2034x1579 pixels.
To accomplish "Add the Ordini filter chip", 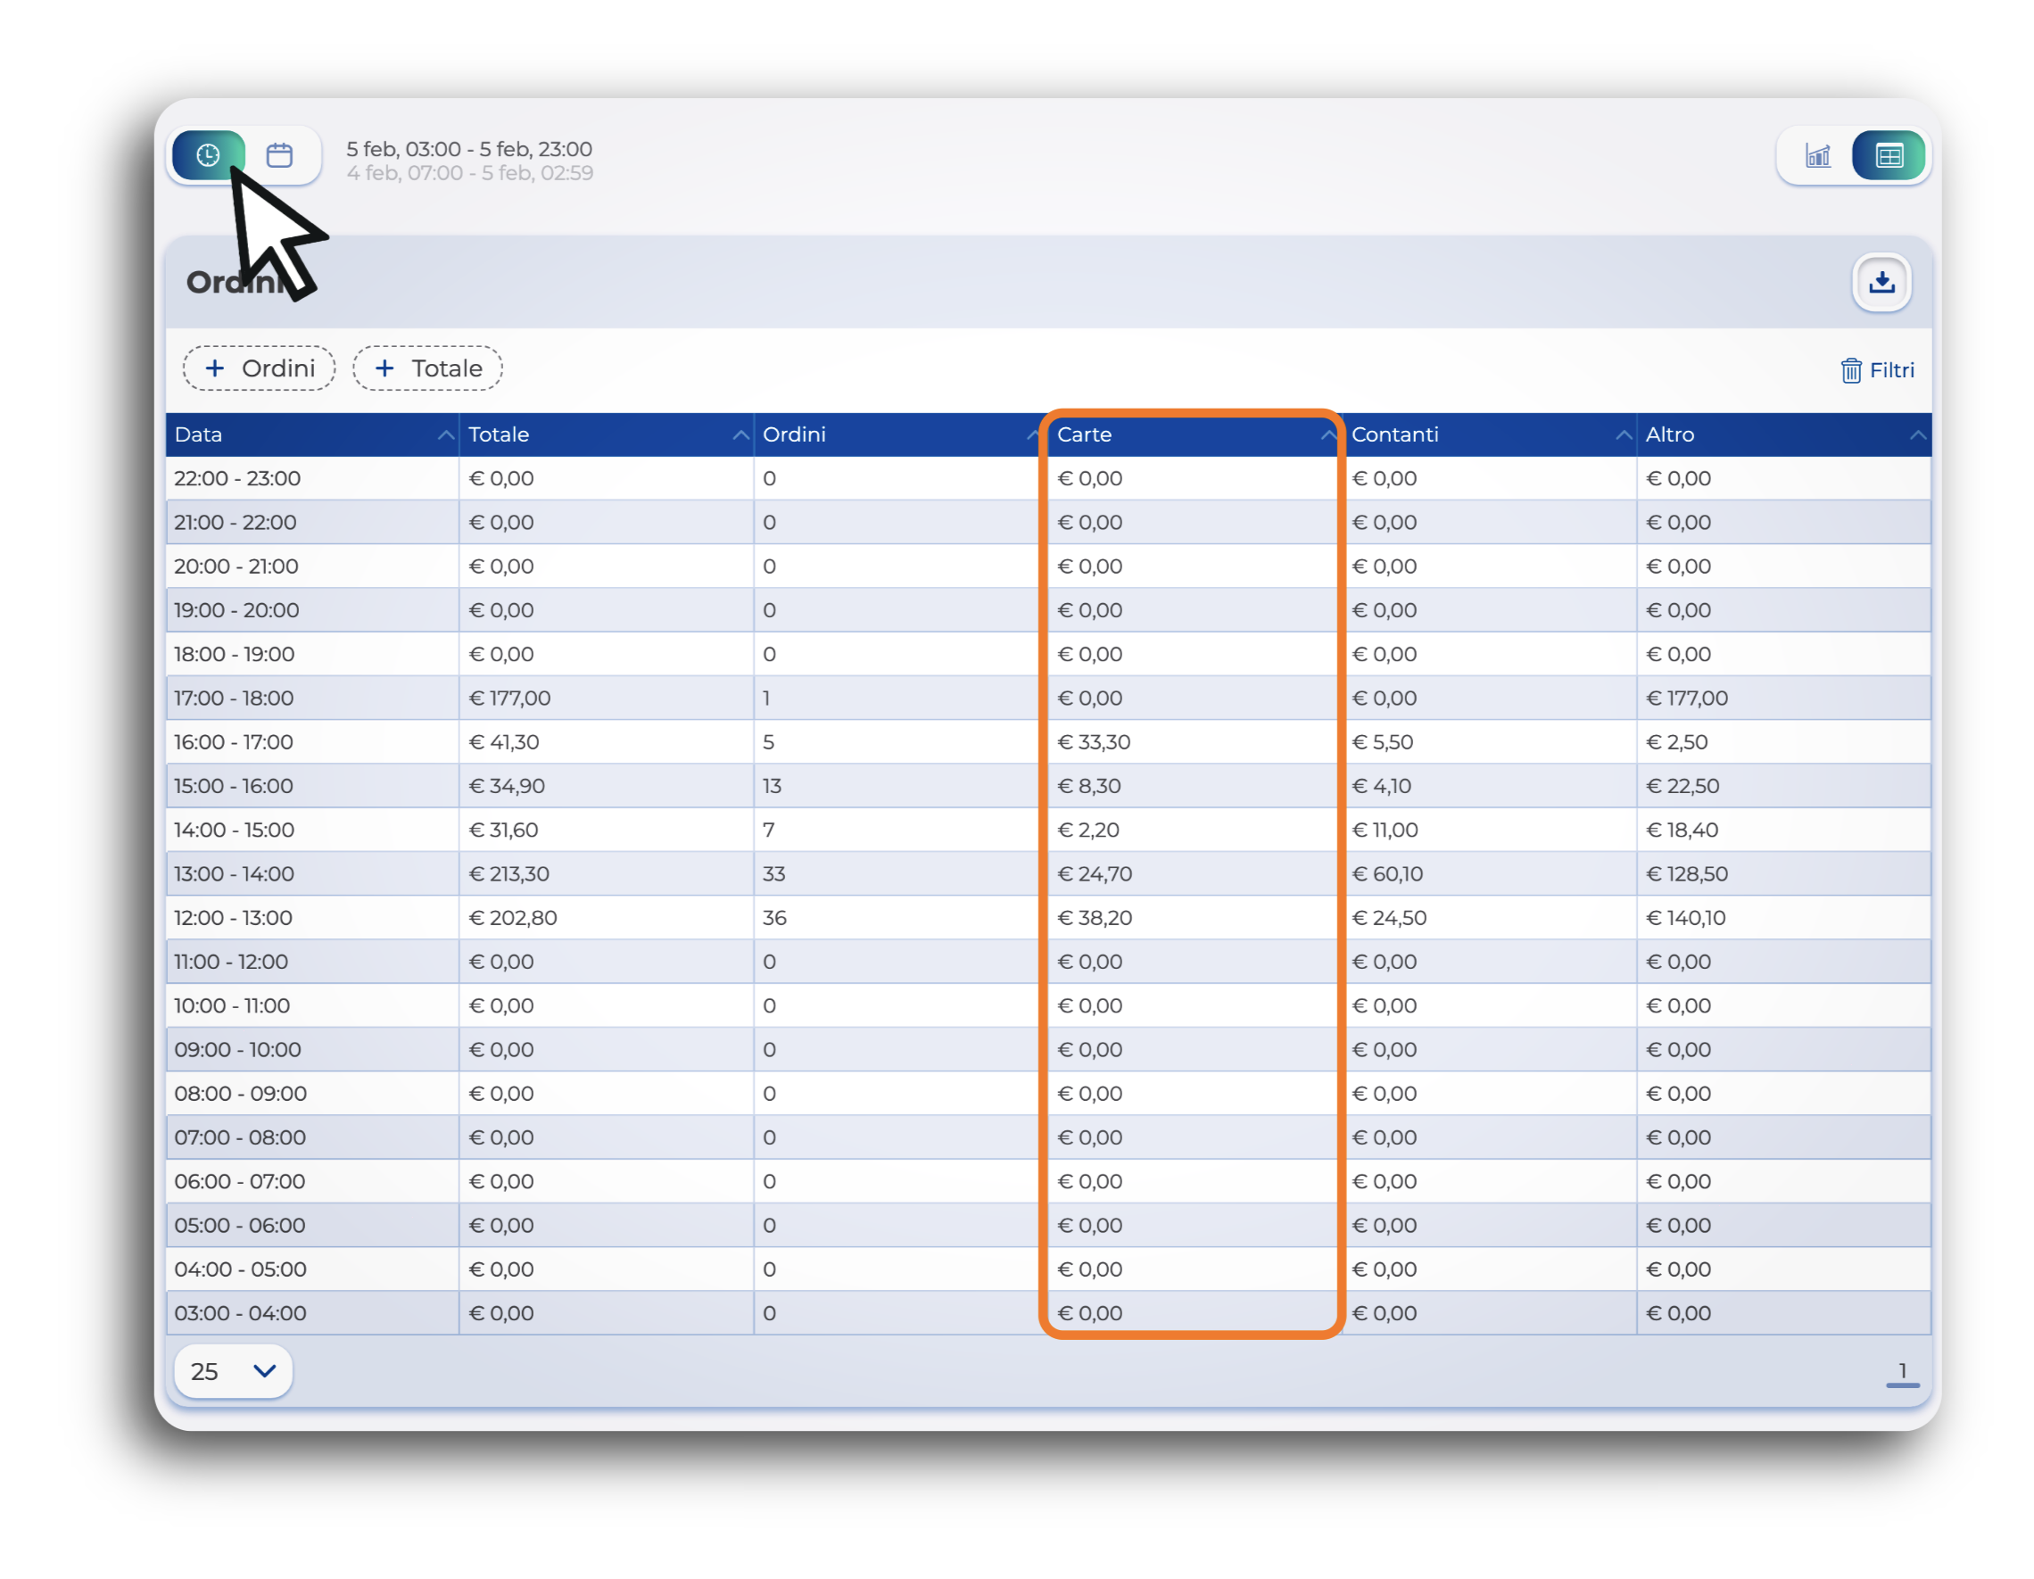I will click(259, 369).
